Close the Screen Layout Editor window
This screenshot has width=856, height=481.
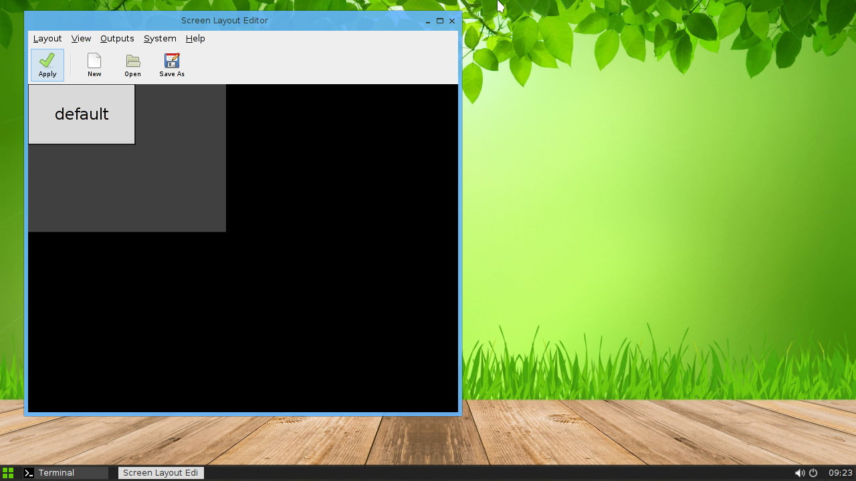[x=452, y=21]
